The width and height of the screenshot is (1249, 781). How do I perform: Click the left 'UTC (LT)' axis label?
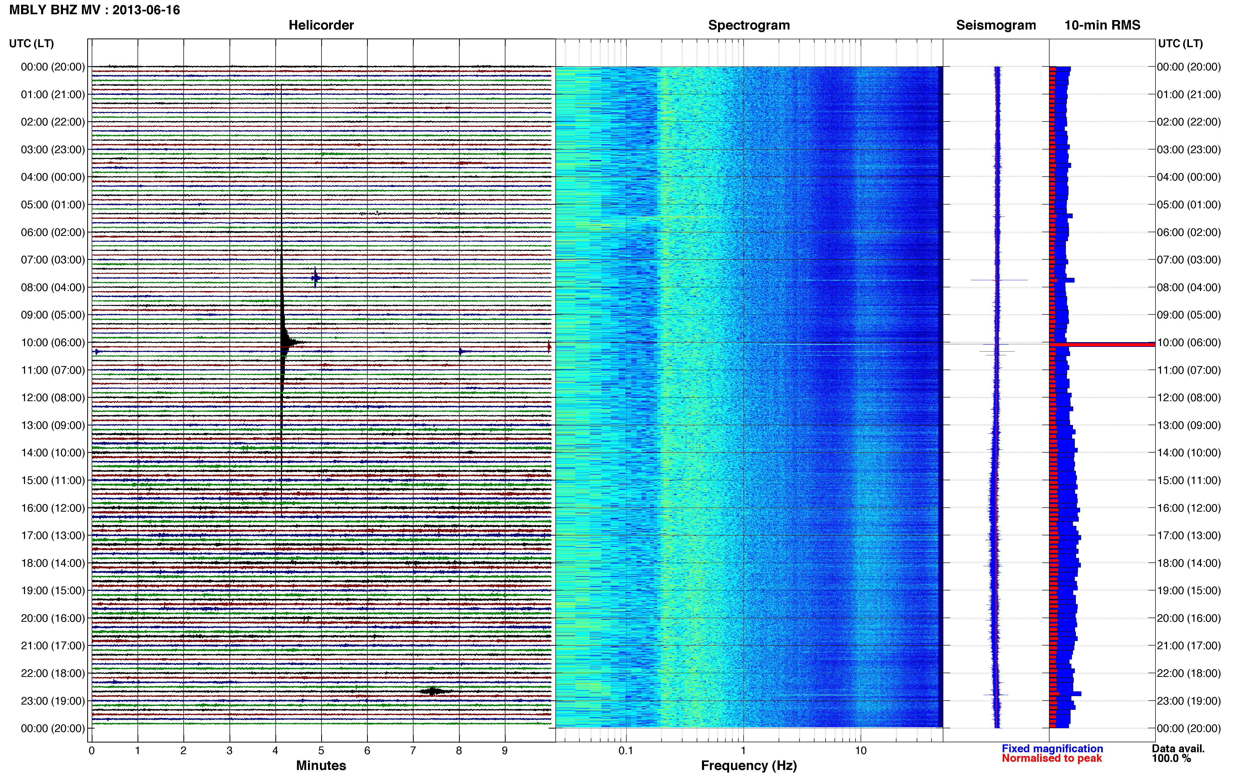click(x=32, y=43)
